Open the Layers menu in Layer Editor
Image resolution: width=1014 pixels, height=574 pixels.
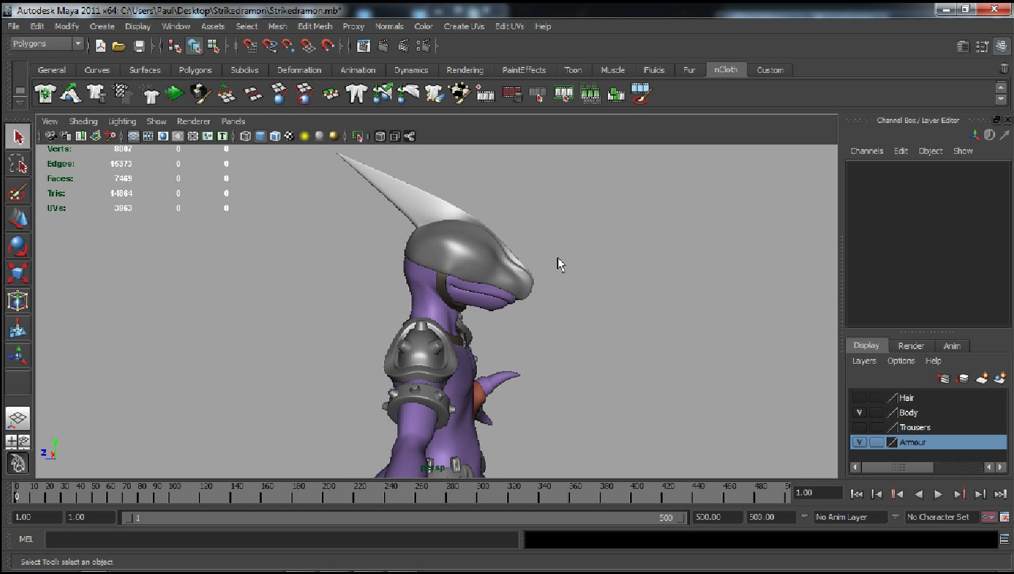[864, 361]
